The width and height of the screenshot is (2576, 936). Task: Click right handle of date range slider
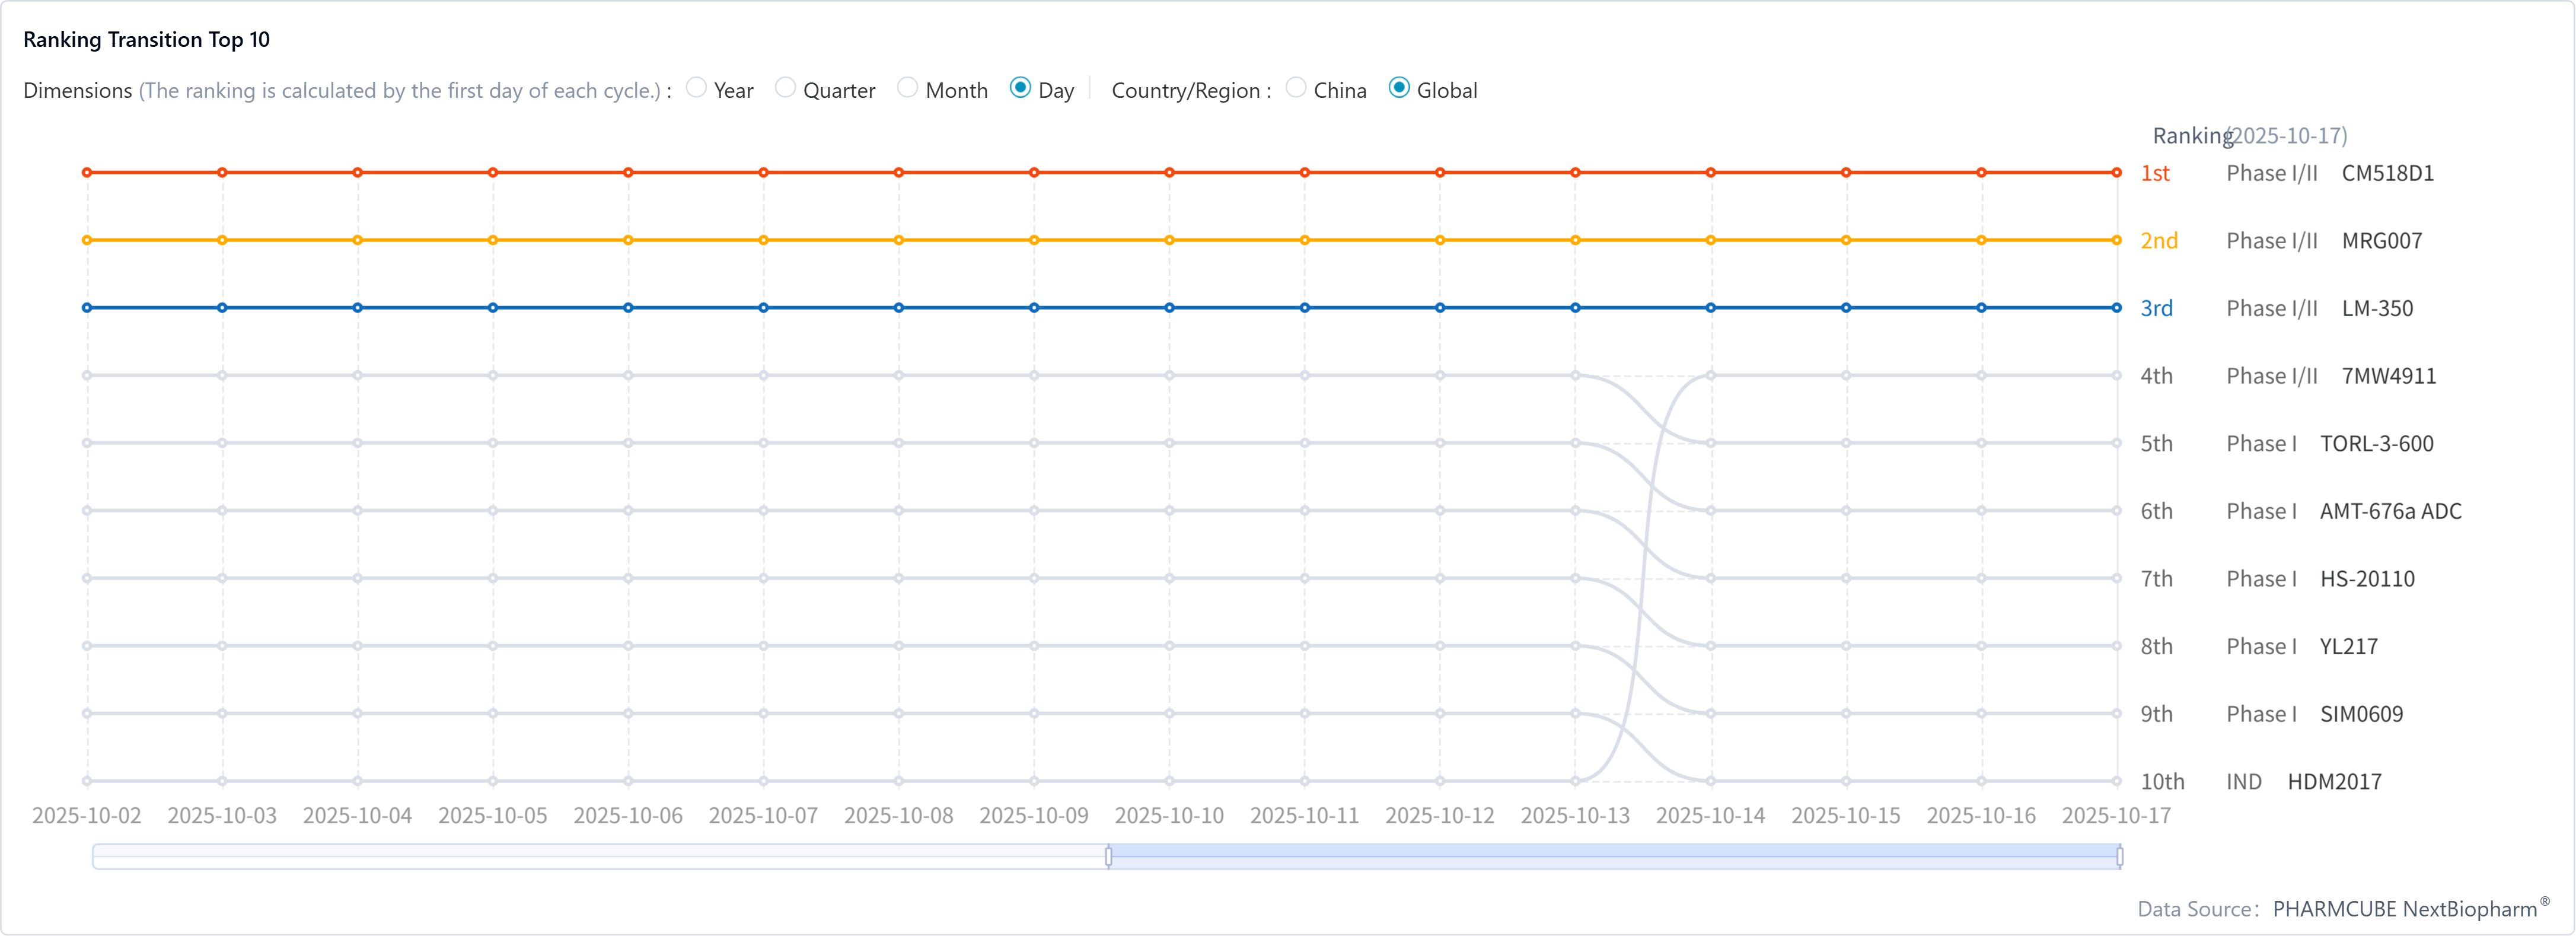pyautogui.click(x=2120, y=857)
